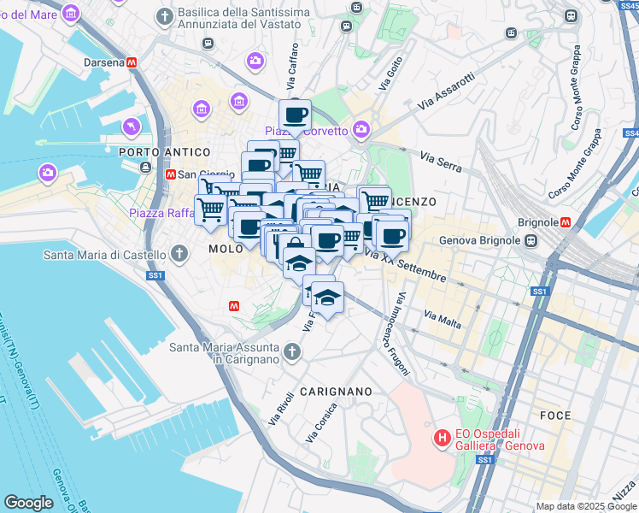Image resolution: width=639 pixels, height=513 pixels.
Task: Select the SS1 badge below Ospedali Galliera
Action: pyautogui.click(x=485, y=460)
